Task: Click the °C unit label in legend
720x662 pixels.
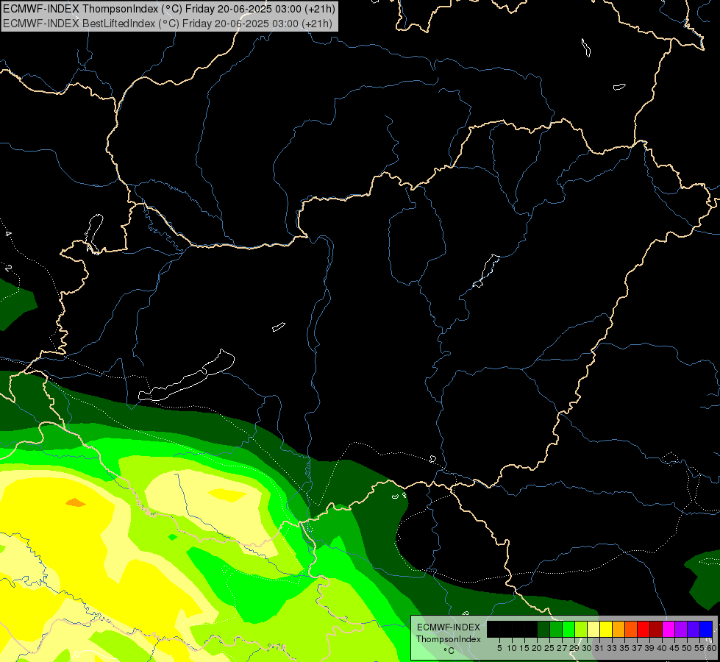Action: pos(449,651)
